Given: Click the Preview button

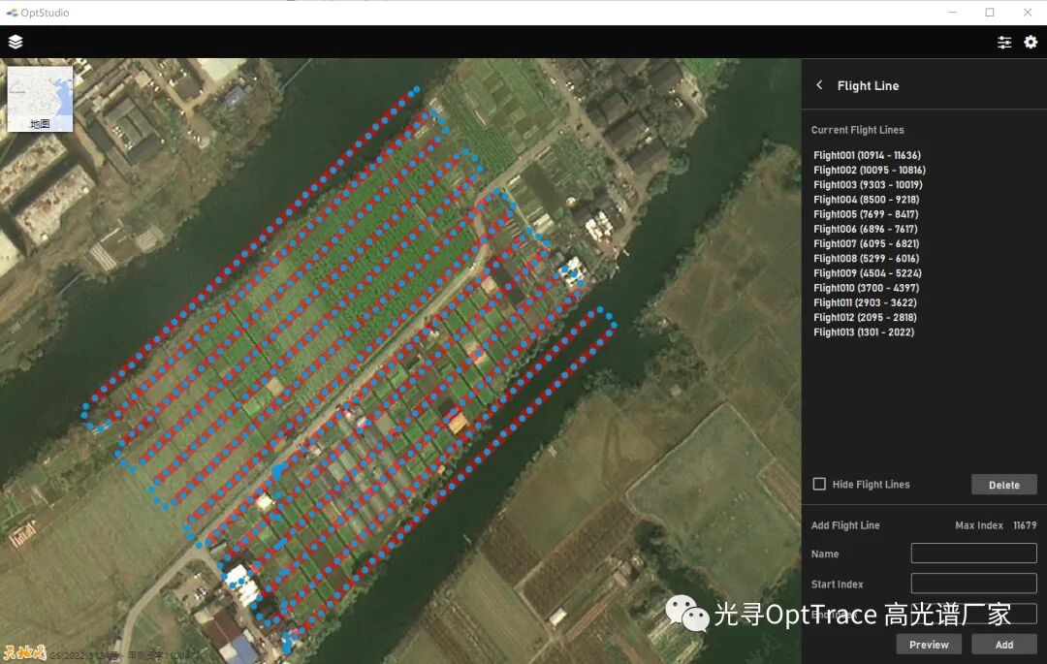Looking at the screenshot, I should 929,645.
